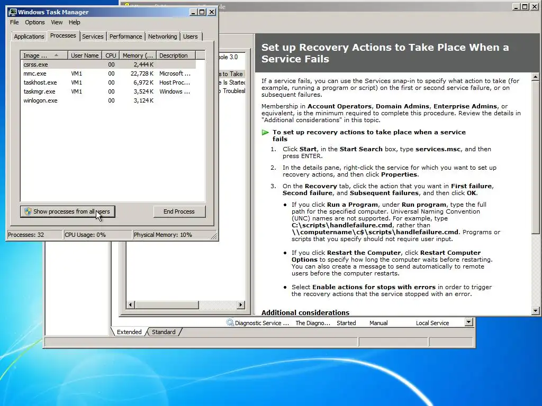Select the mmc.exe process row
The image size is (542, 406).
(x=108, y=73)
